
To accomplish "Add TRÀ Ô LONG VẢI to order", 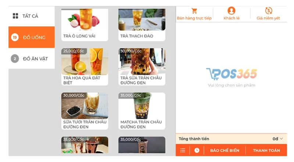I will 85,25.
